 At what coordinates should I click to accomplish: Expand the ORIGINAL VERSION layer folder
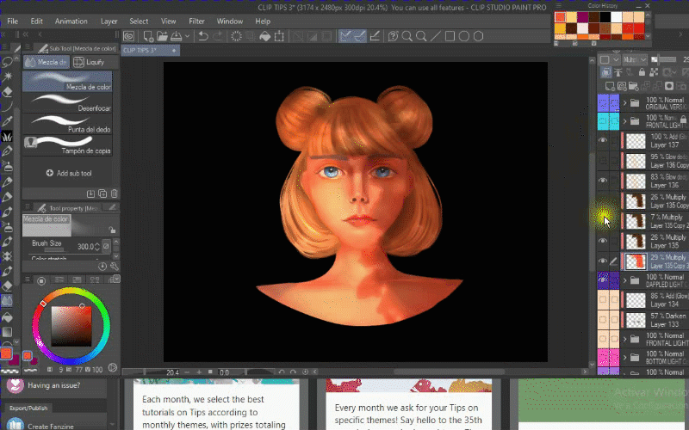coord(624,101)
